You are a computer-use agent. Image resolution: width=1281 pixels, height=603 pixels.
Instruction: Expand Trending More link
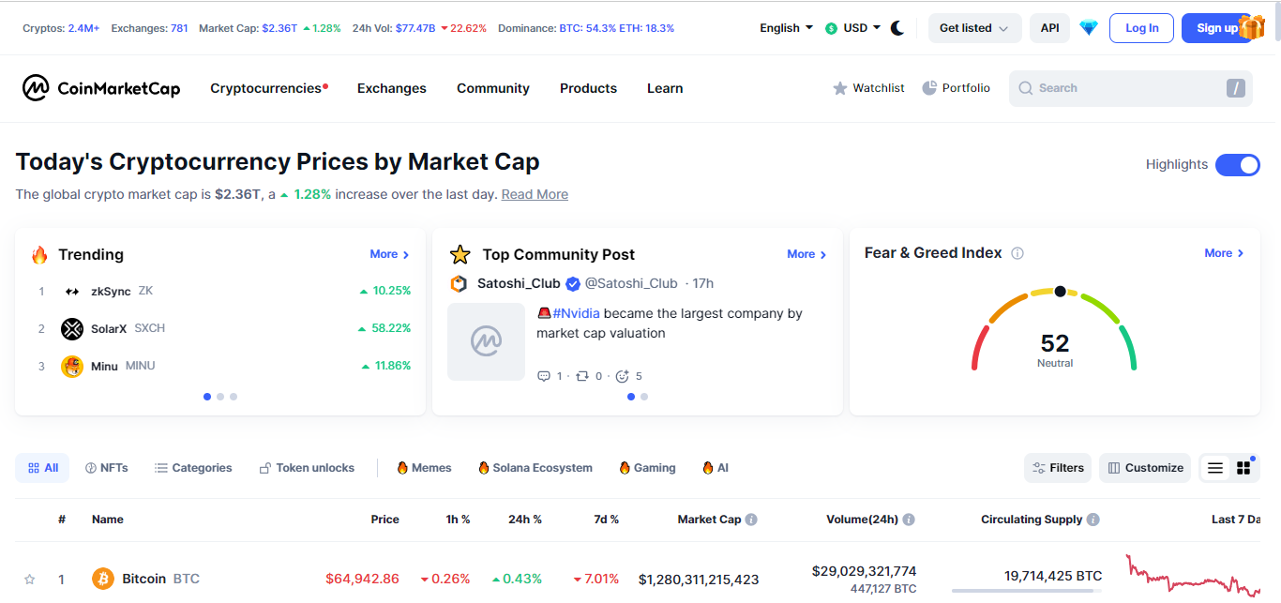(389, 254)
